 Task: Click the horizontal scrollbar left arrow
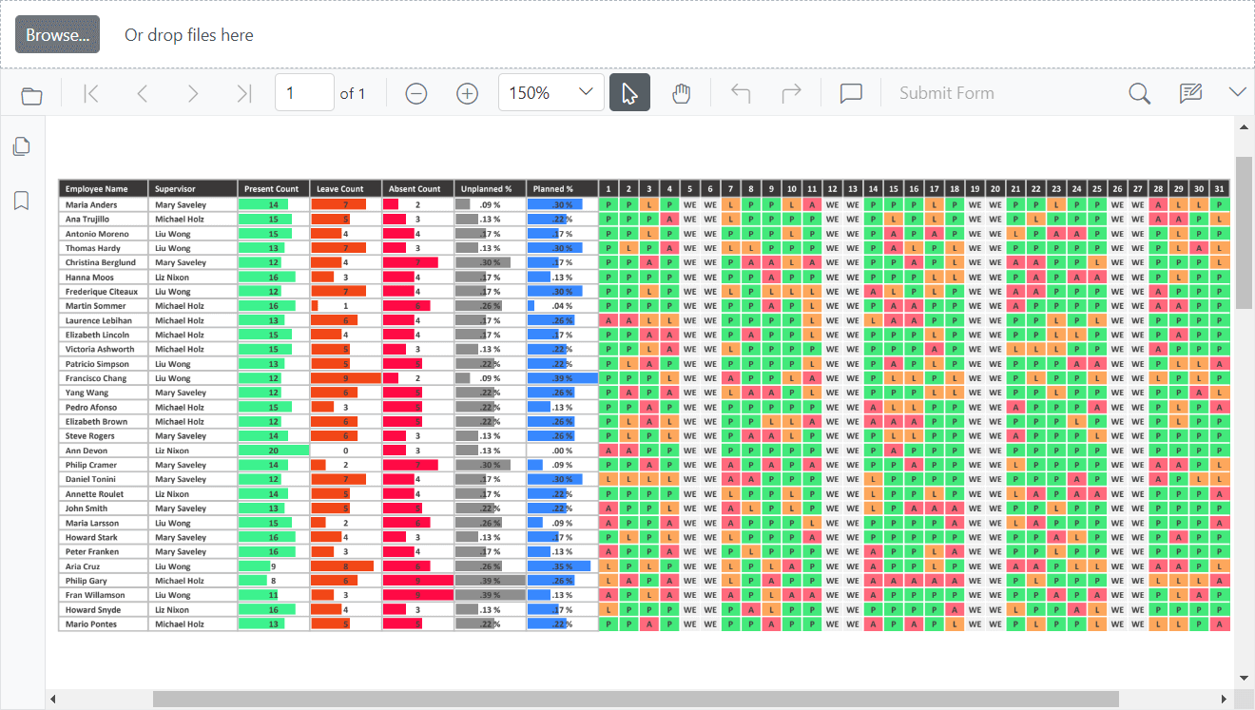pos(53,700)
